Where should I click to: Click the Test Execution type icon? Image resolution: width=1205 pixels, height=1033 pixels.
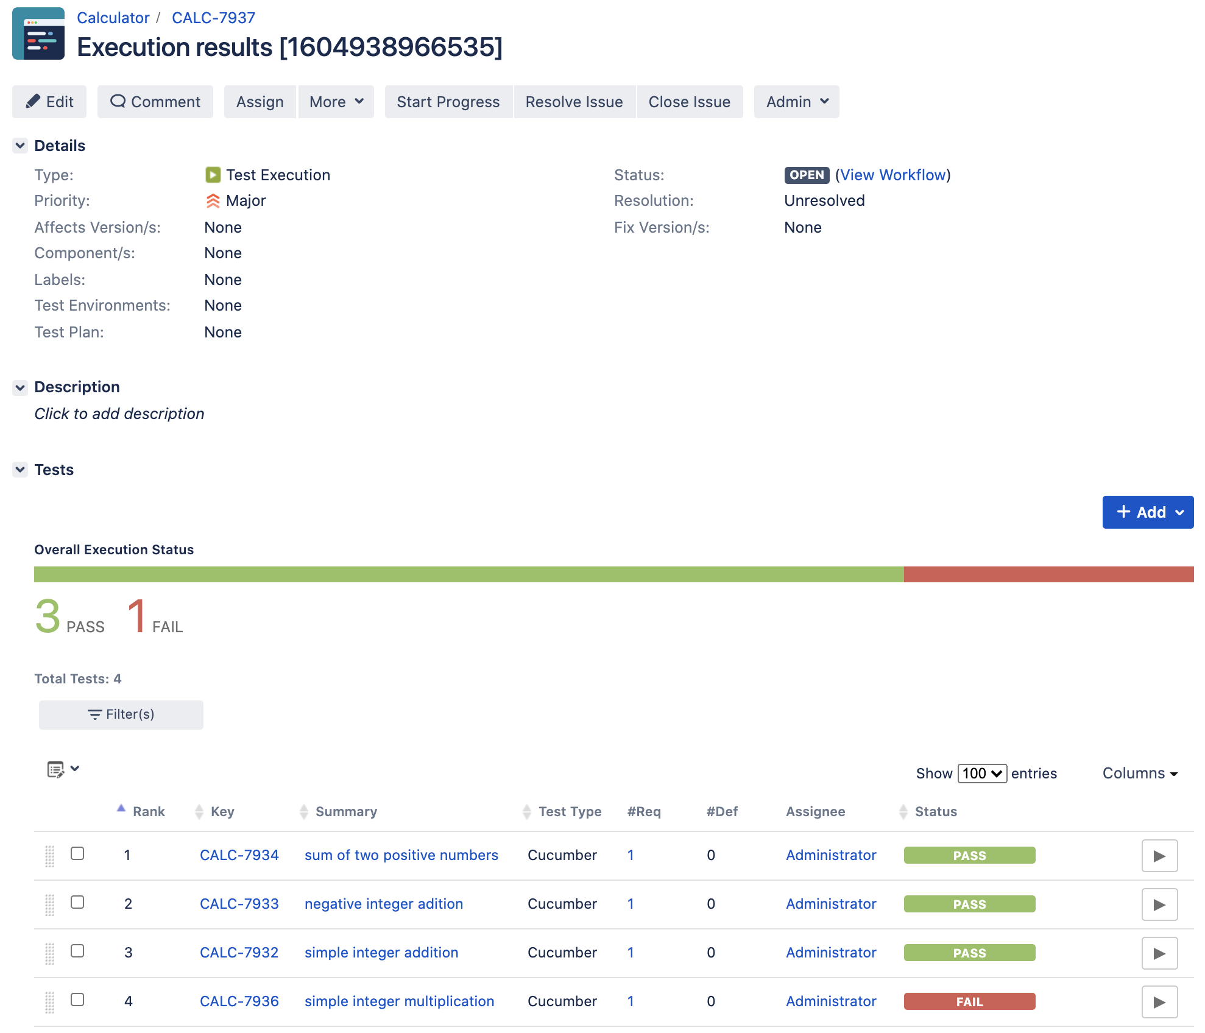click(213, 175)
